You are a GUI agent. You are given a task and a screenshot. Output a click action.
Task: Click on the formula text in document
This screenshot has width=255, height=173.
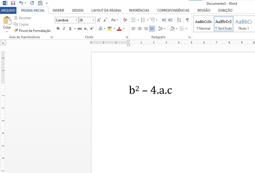(150, 90)
